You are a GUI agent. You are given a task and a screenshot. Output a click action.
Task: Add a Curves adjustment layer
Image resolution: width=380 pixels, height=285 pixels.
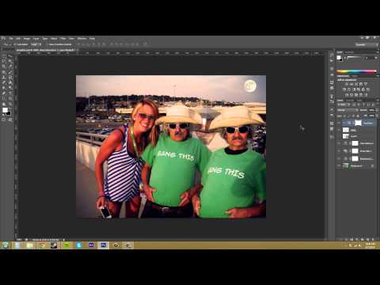[x=356, y=84]
